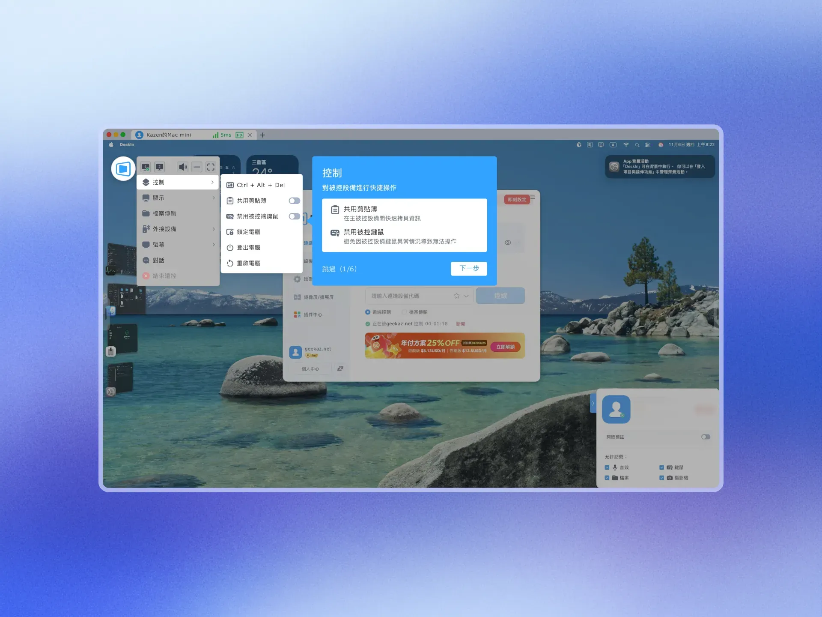Enter fullscreen mode from toolbar
This screenshot has height=617, width=822.
click(x=211, y=167)
